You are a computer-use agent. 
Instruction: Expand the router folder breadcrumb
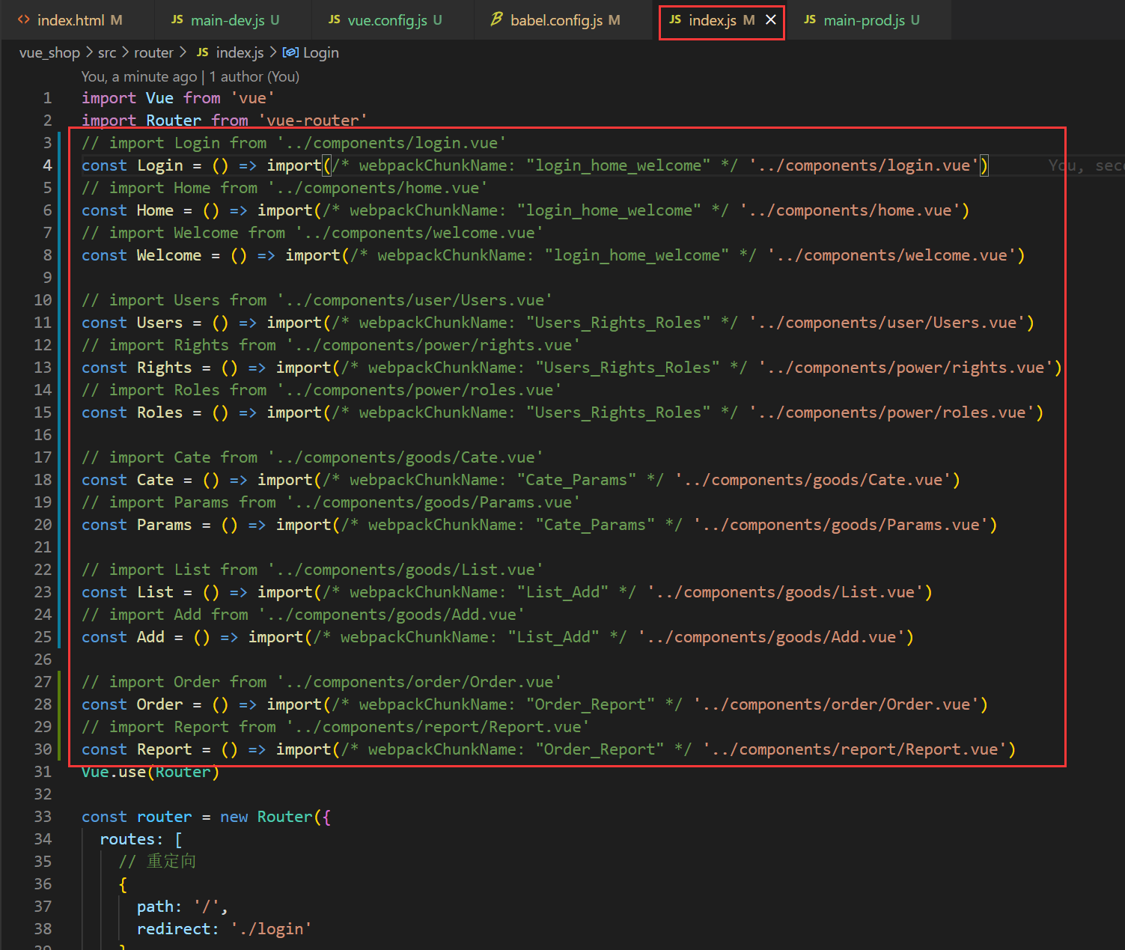[153, 52]
